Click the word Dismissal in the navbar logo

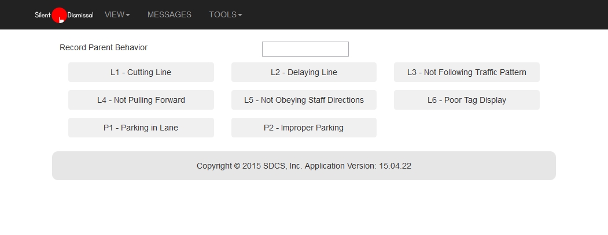80,16
